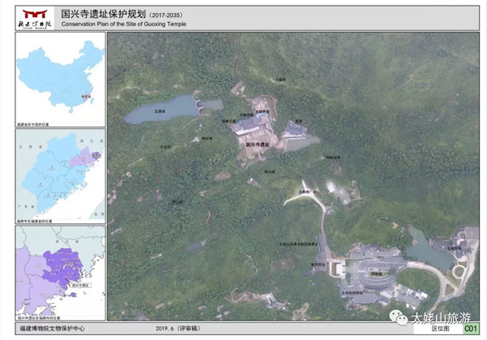Viewport: 487px width, 340px height.
Task: Click the English subtitle Conservation Plan text
Action: pyautogui.click(x=123, y=24)
